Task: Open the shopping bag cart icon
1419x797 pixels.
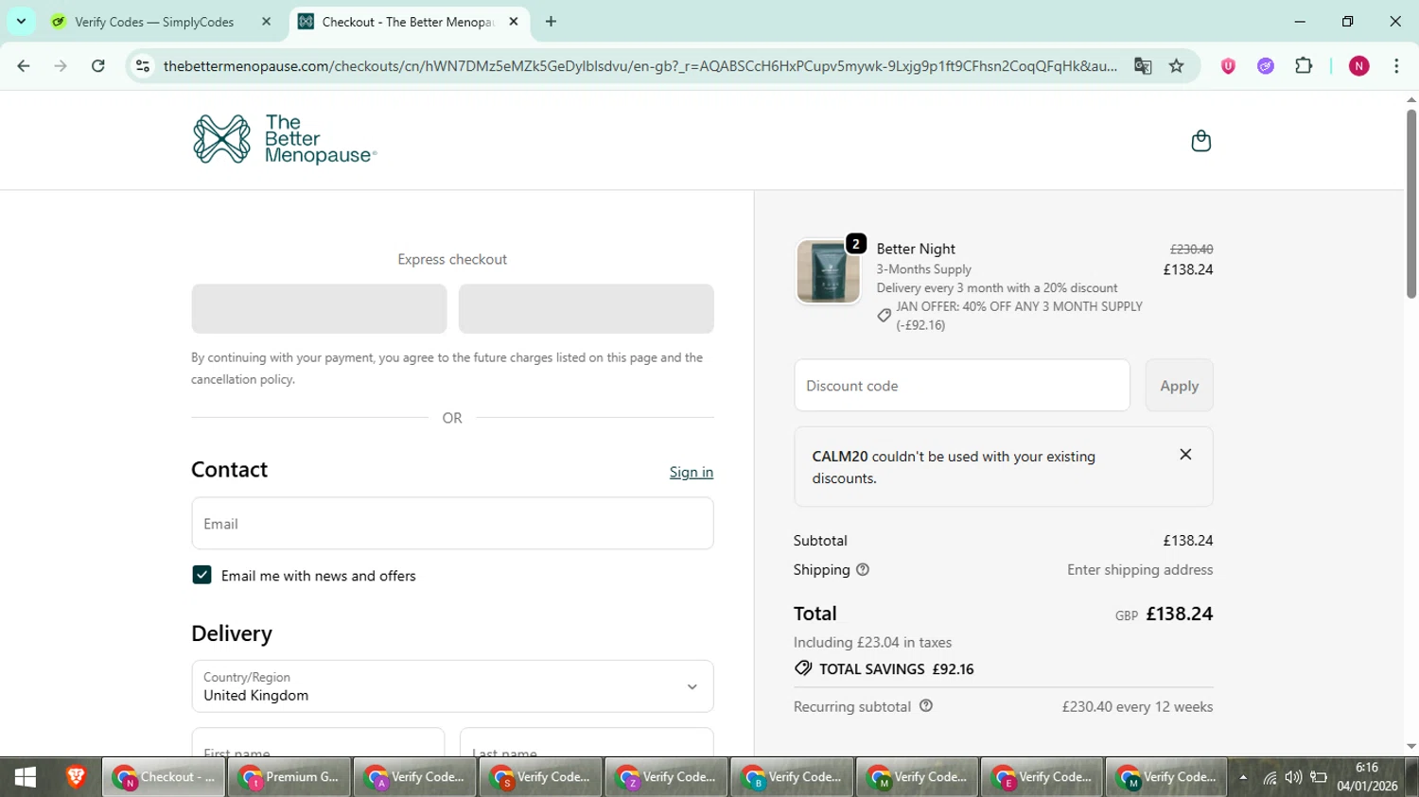Action: click(1200, 141)
